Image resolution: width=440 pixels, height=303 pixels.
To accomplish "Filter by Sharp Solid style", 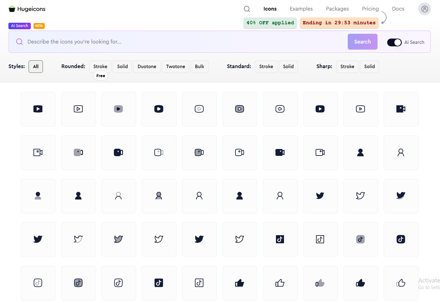I will point(369,67).
